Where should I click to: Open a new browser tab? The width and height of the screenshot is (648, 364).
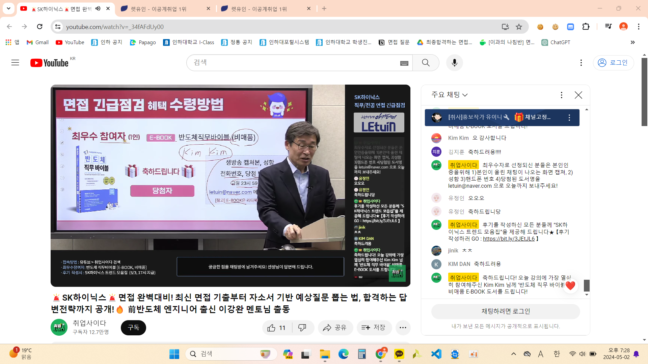(x=324, y=8)
